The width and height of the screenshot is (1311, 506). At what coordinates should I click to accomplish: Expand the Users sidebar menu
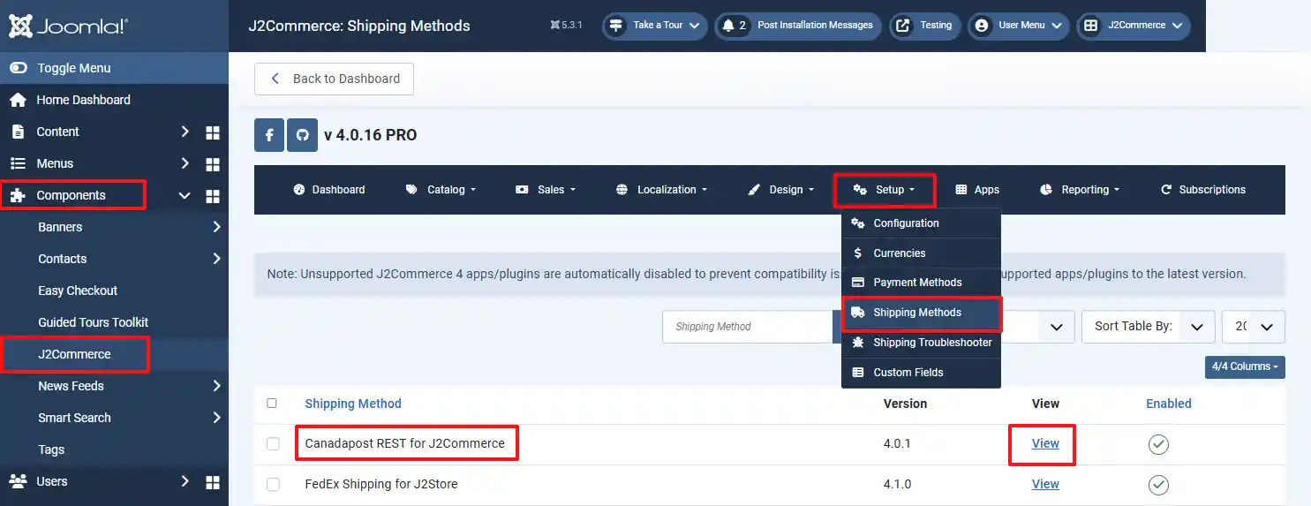tap(185, 481)
